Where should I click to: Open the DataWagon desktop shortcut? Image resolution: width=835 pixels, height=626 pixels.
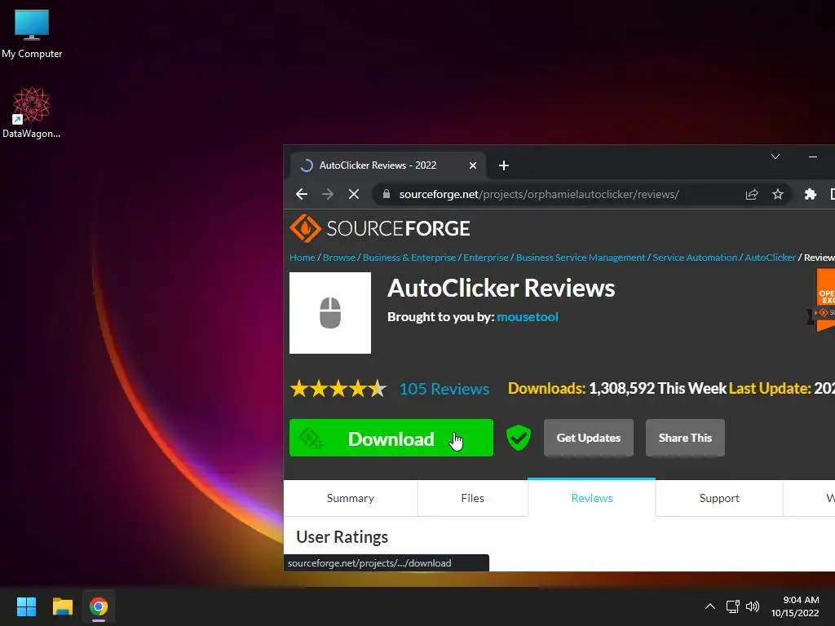coord(32,112)
